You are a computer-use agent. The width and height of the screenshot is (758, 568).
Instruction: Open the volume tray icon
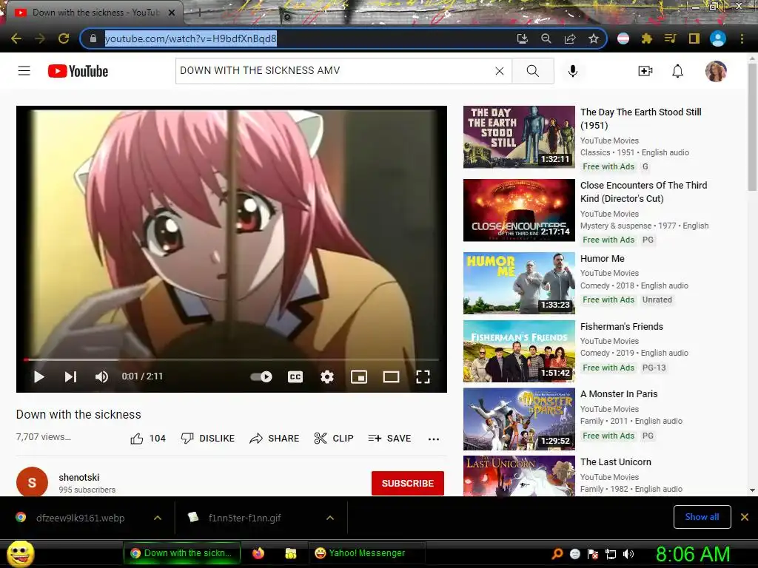pyautogui.click(x=628, y=554)
